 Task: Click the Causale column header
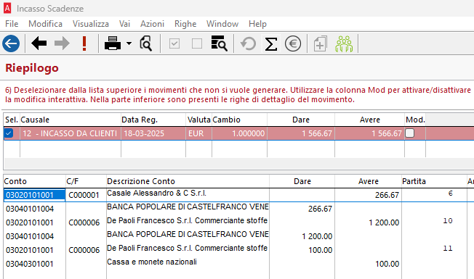pyautogui.click(x=70, y=120)
